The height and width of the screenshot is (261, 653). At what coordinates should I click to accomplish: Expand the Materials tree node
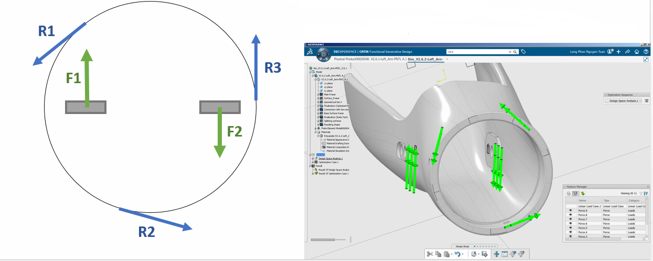click(315, 132)
